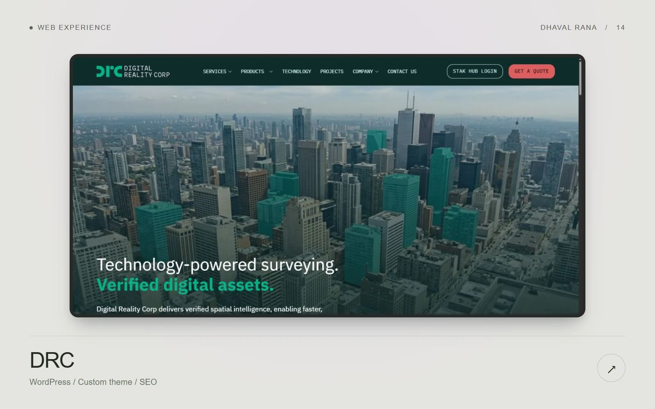Expand the Products dropdown chevron
This screenshot has width=655, height=409.
click(271, 72)
